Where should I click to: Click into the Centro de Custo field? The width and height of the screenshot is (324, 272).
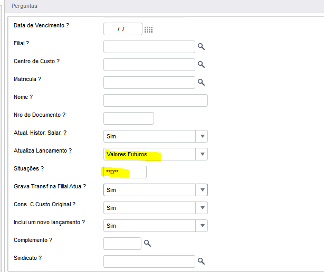(149, 65)
